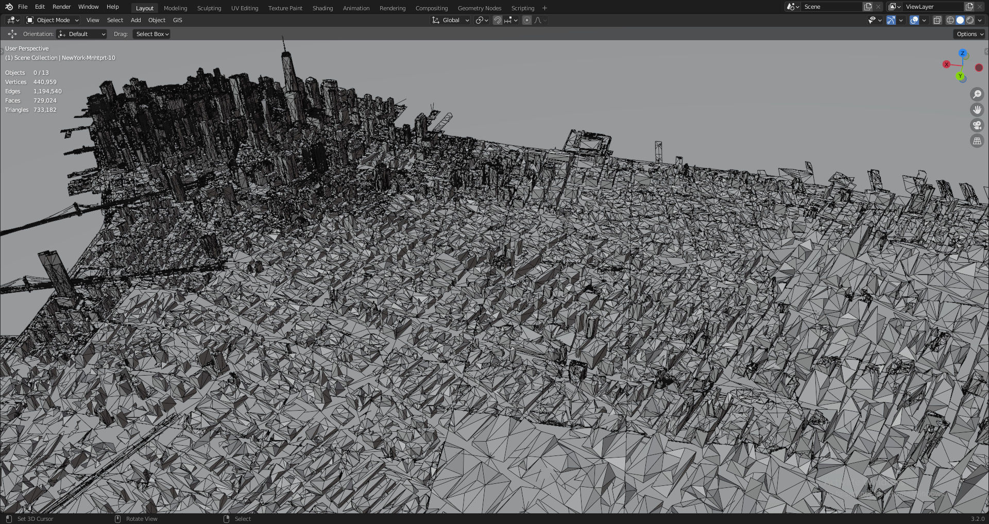Open the viewport Select menu
This screenshot has width=989, height=524.
pyautogui.click(x=115, y=20)
